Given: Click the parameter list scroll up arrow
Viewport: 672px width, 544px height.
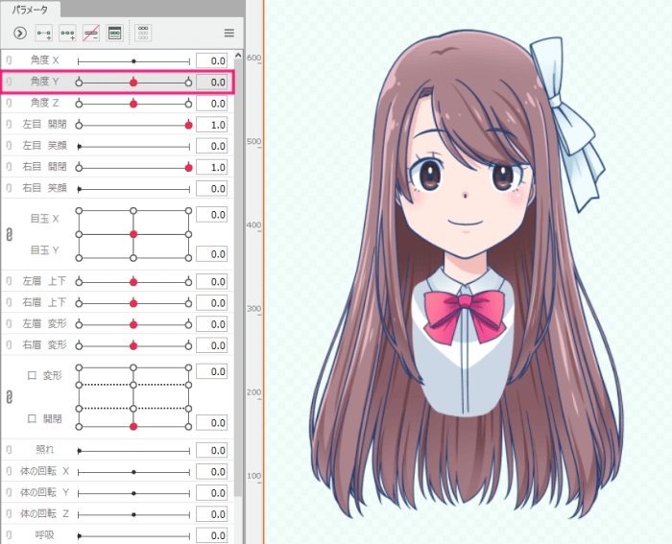Looking at the screenshot, I should pos(238,56).
